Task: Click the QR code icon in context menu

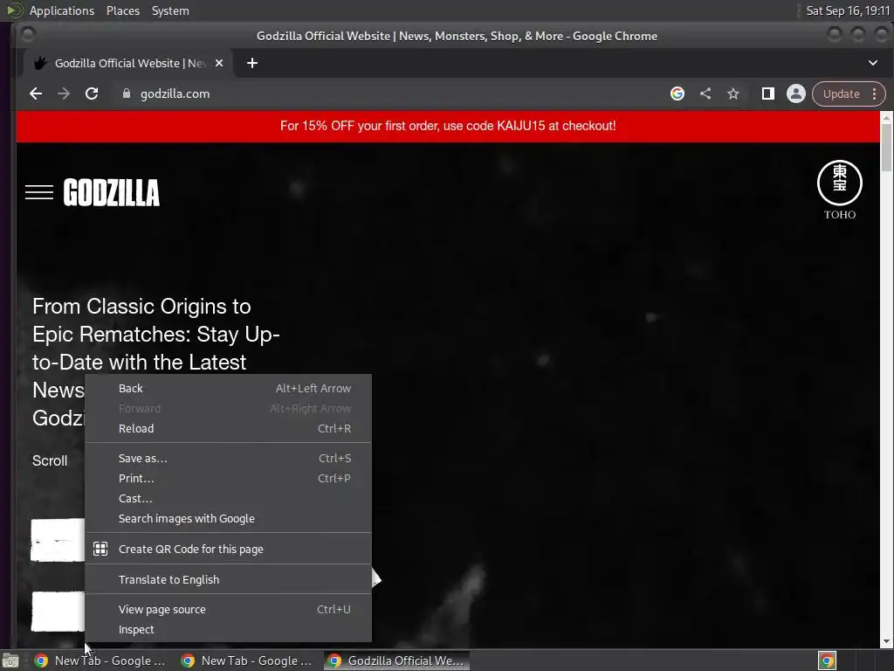Action: pos(100,549)
